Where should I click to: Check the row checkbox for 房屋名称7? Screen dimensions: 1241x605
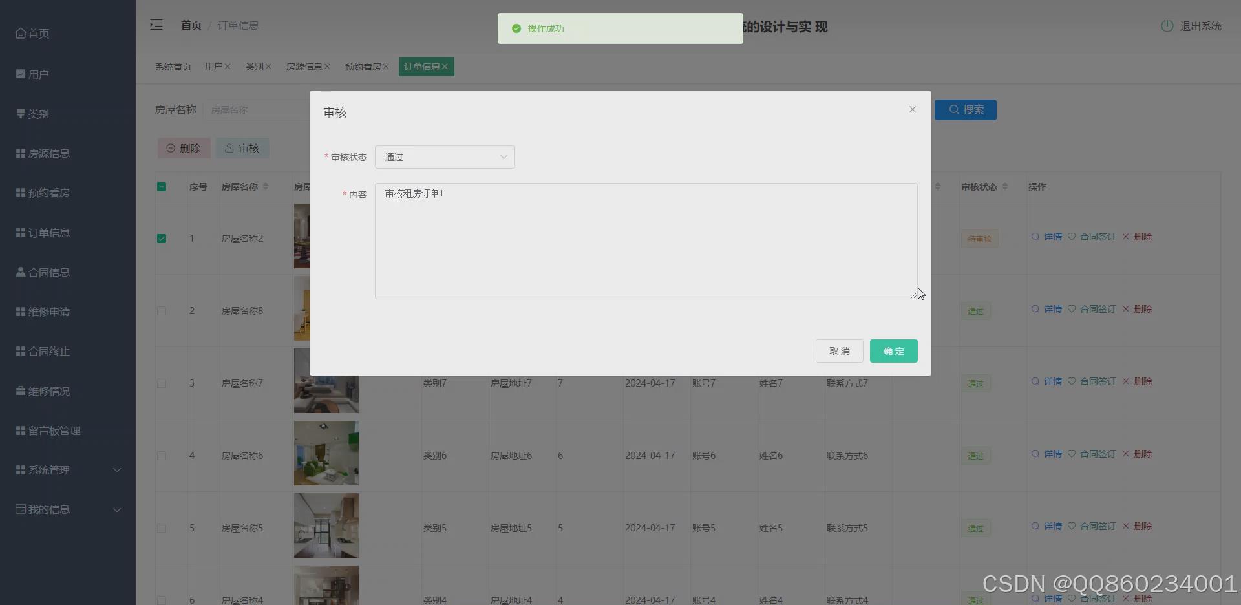(162, 383)
